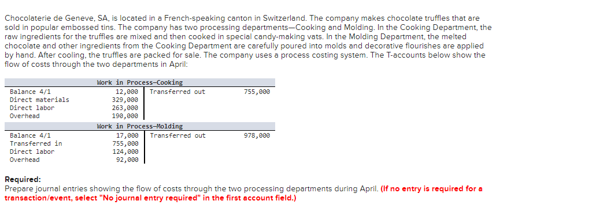Click the red No journal entry required note
The width and height of the screenshot is (596, 212).
243,193
